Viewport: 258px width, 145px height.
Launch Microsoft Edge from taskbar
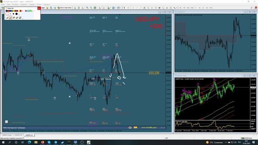[x=29, y=142]
